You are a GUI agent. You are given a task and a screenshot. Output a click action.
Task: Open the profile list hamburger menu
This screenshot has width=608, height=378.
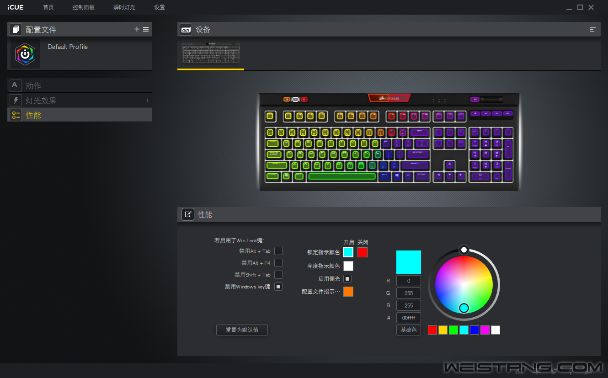coord(146,29)
